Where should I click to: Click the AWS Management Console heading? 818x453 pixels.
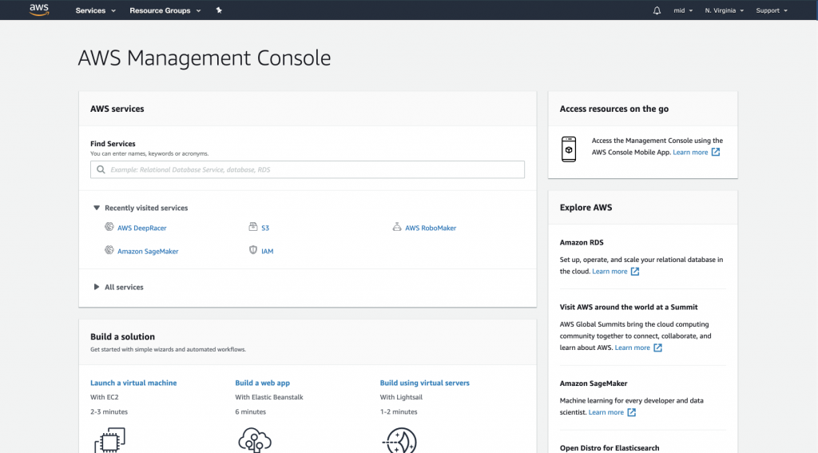tap(204, 58)
